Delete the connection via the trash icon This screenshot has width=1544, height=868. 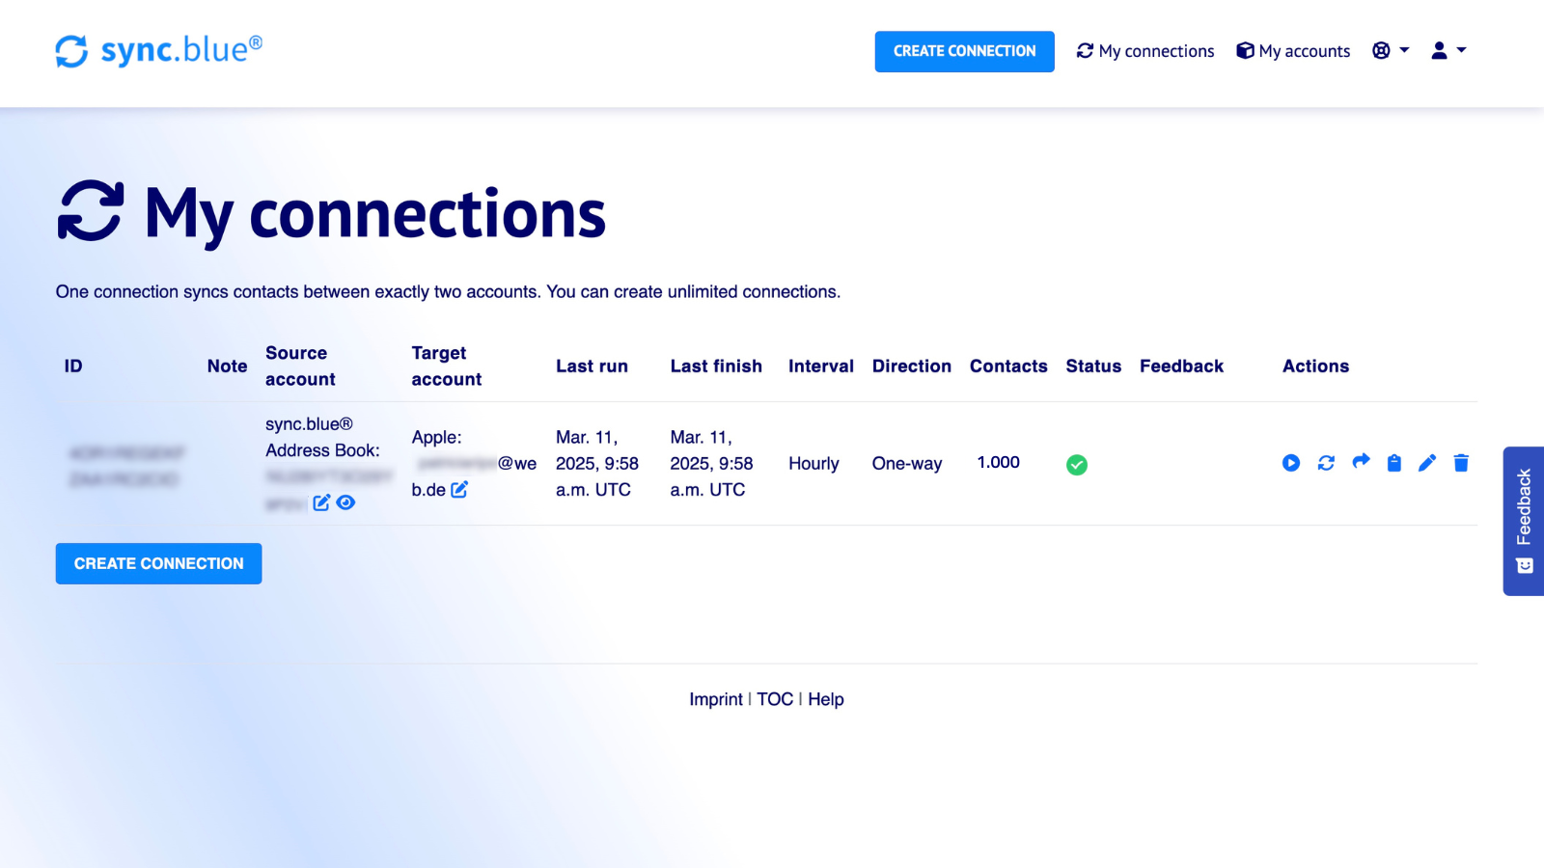[x=1461, y=463]
